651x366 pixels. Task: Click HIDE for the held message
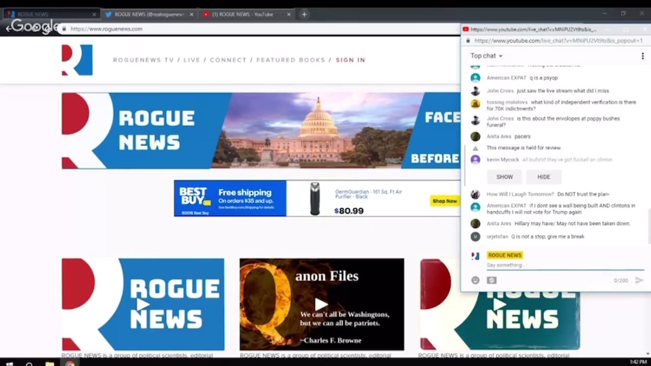click(544, 177)
